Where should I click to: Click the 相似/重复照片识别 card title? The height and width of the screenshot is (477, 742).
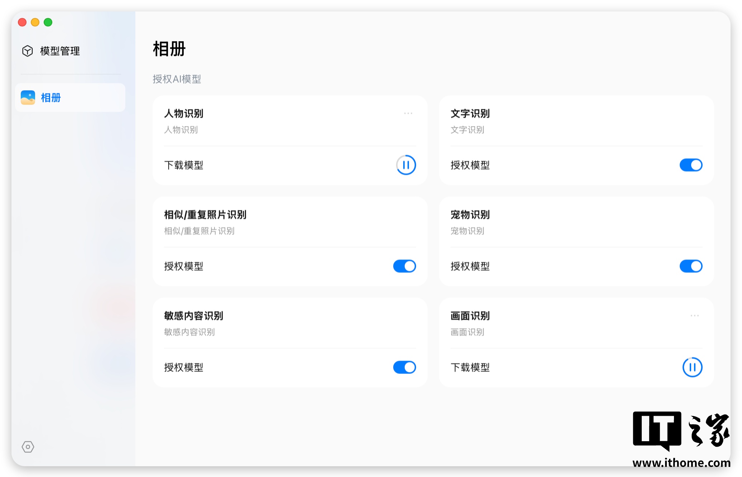click(x=205, y=215)
